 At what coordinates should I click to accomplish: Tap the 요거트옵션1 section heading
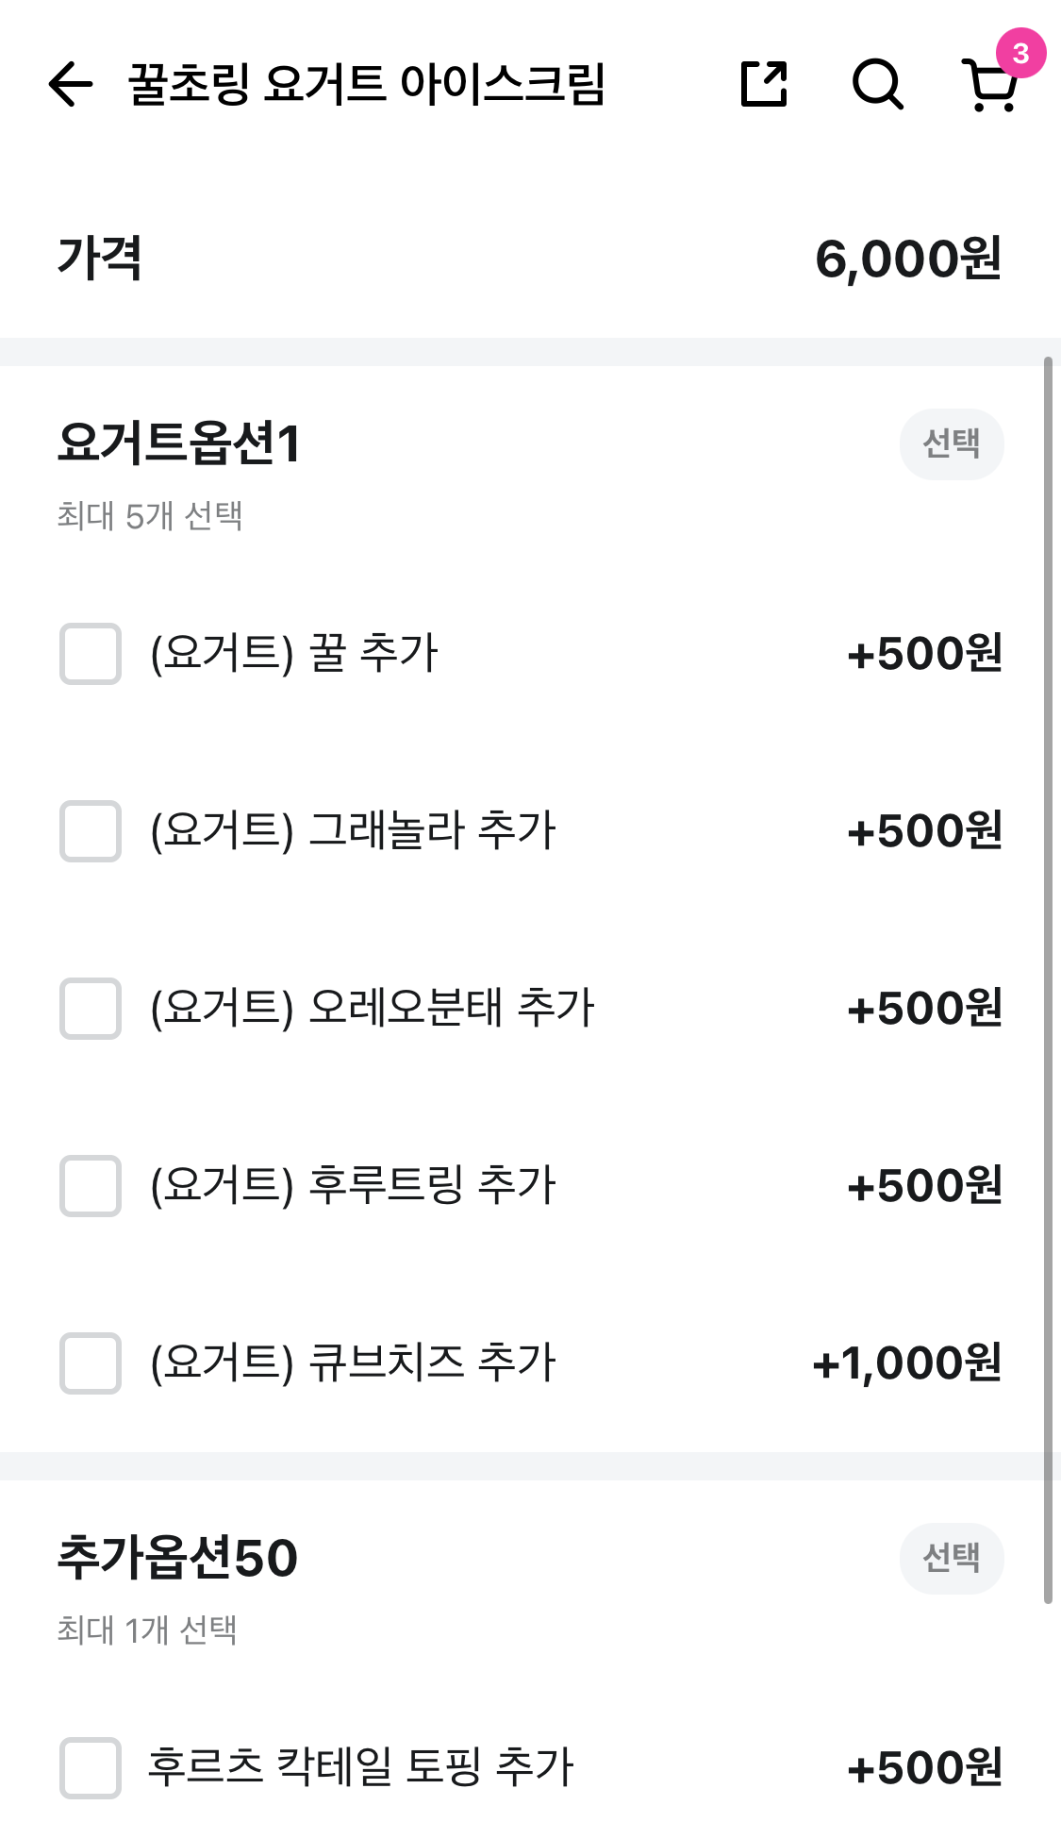(179, 443)
